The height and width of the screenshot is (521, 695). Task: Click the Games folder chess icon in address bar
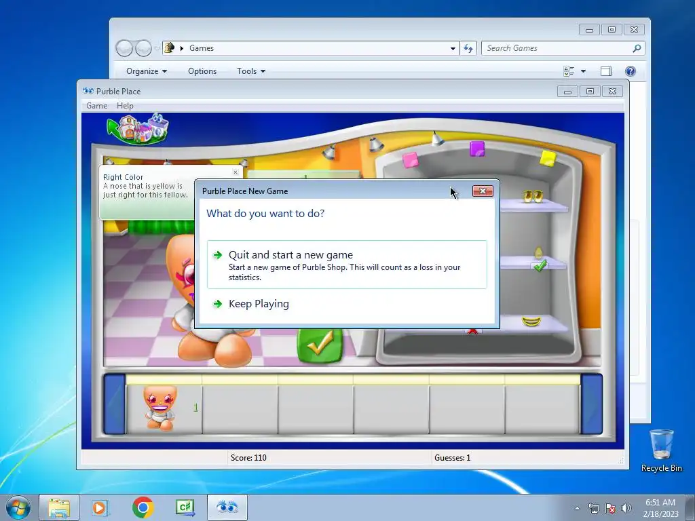(x=169, y=48)
